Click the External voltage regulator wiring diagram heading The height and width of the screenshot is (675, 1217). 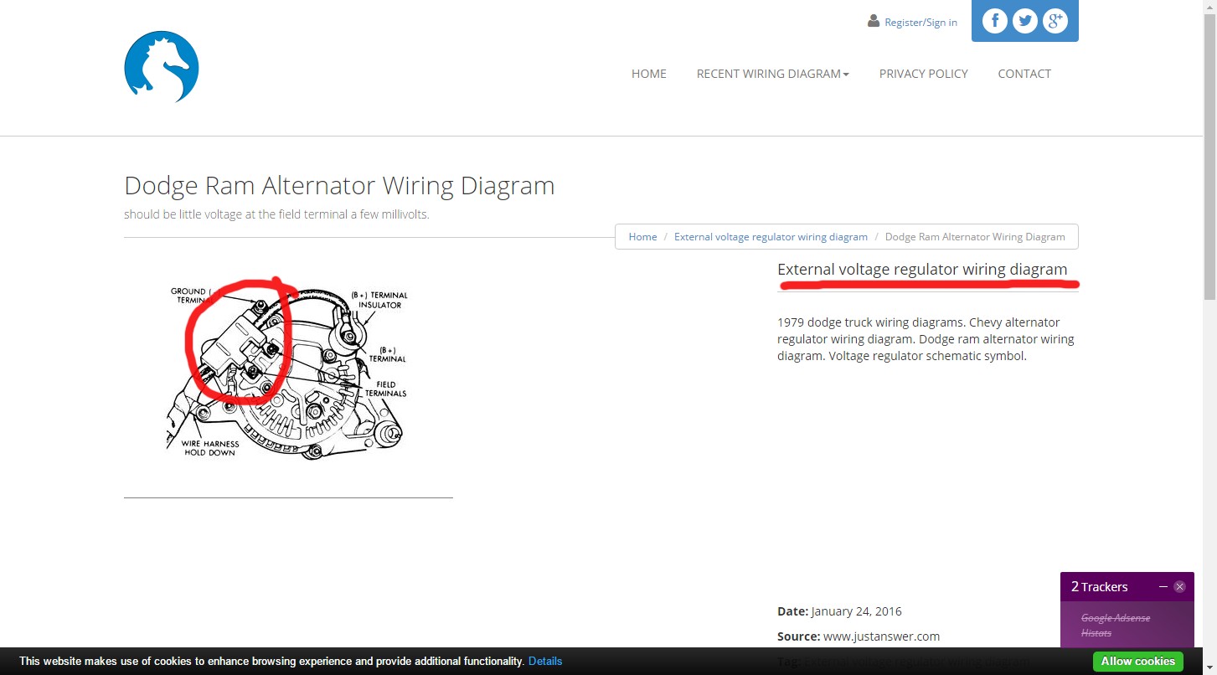922,270
